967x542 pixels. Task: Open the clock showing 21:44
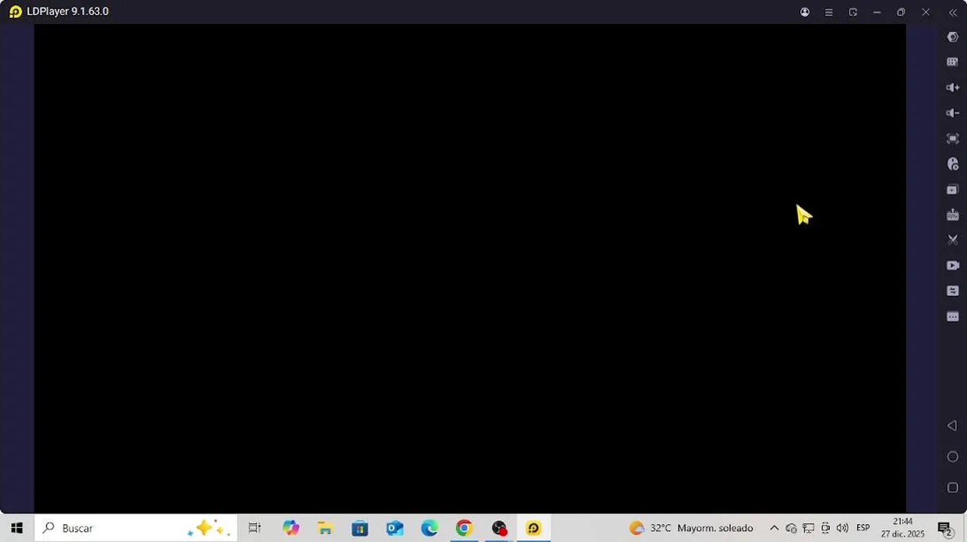[902, 528]
